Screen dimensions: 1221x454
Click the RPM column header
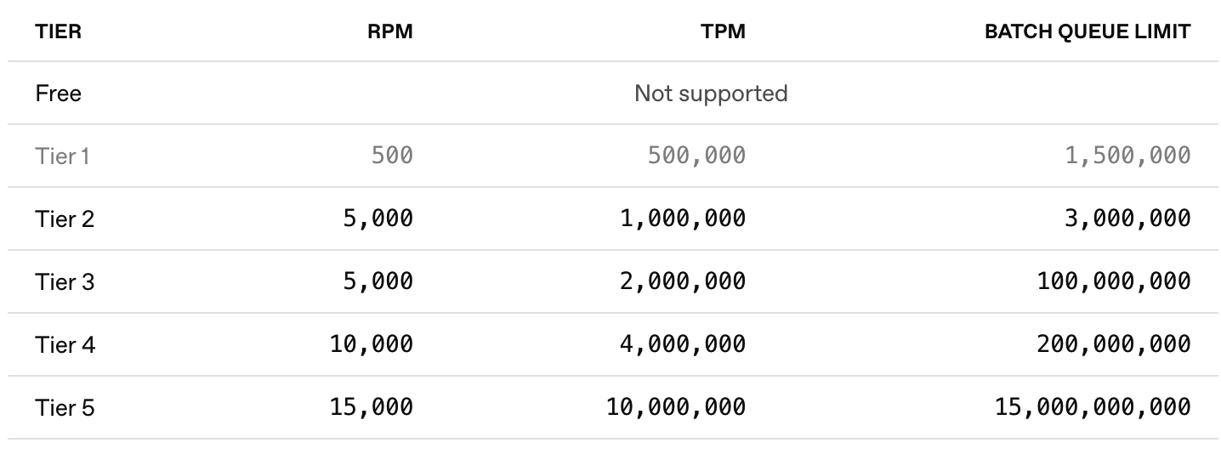tap(390, 31)
